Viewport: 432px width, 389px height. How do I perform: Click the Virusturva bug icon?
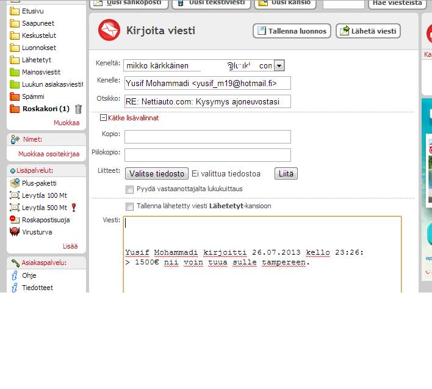tap(15, 232)
